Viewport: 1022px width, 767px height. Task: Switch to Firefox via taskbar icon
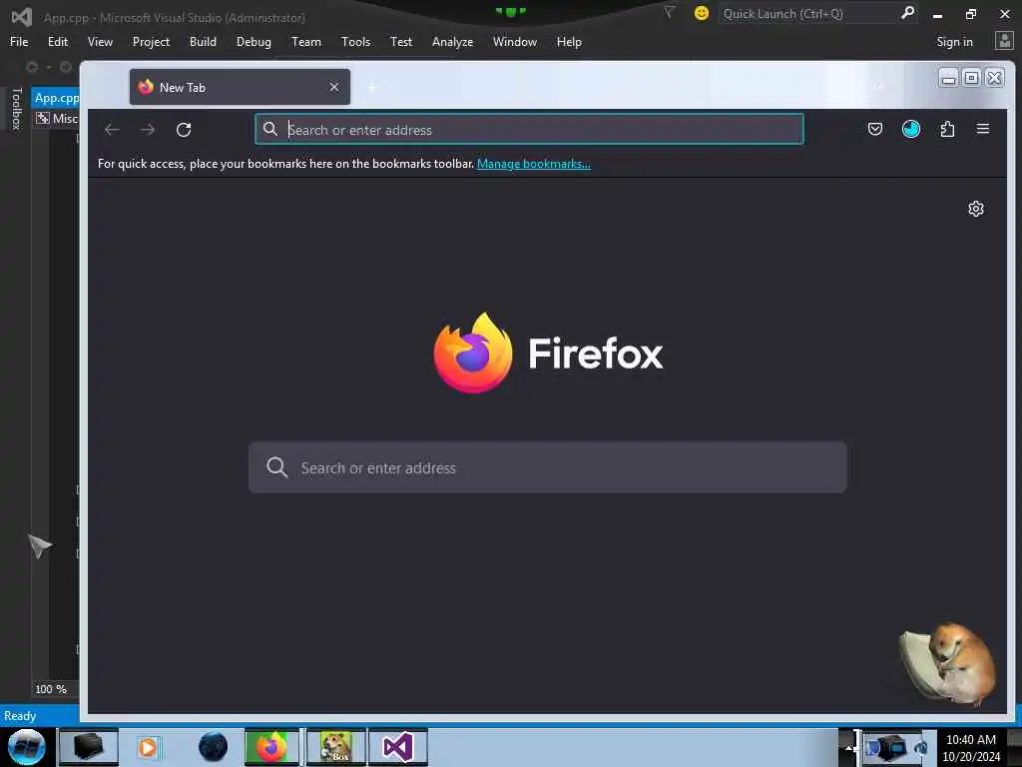(x=271, y=747)
